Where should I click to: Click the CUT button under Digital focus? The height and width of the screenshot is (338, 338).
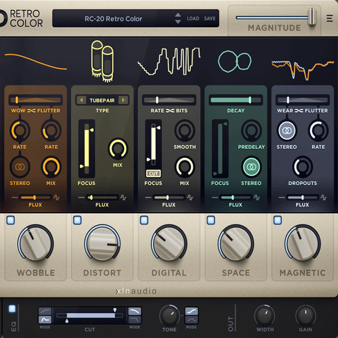point(154,174)
